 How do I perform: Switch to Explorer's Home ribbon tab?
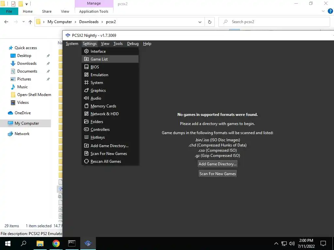tap(28, 11)
